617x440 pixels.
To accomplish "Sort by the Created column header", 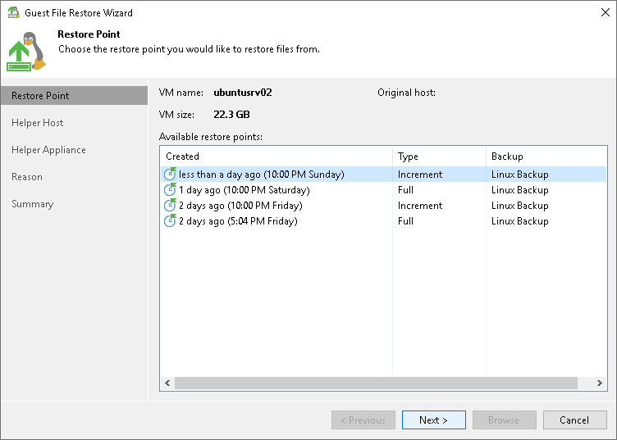I will click(x=277, y=156).
